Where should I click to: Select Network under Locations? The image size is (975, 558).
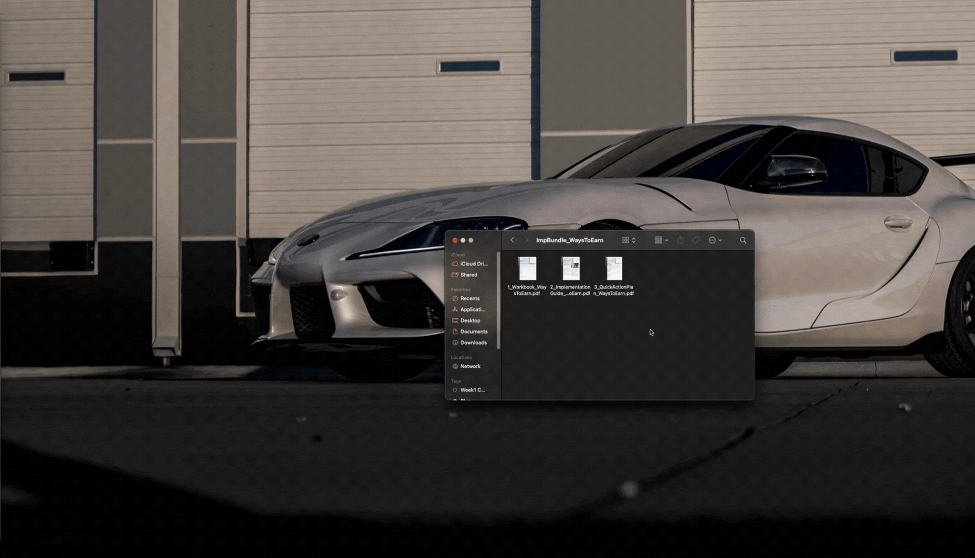point(466,366)
